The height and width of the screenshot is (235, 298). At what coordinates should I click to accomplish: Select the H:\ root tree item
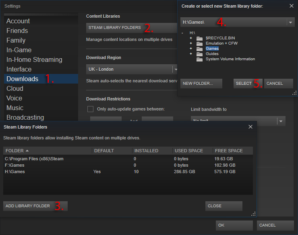192,33
